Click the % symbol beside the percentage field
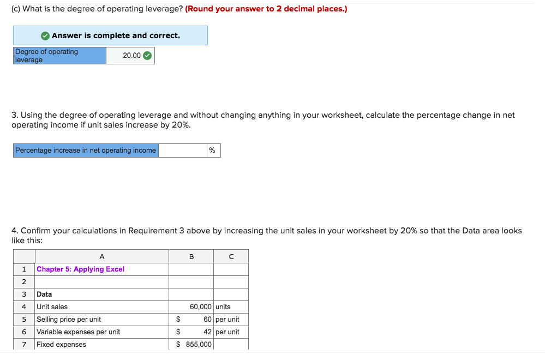Screen dimensions: 545x355 [212, 150]
